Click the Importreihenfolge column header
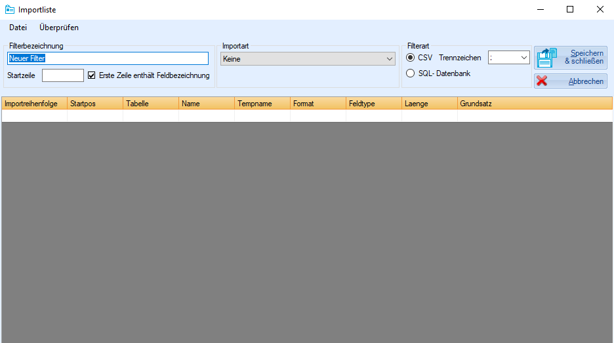The width and height of the screenshot is (614, 343). coord(35,104)
